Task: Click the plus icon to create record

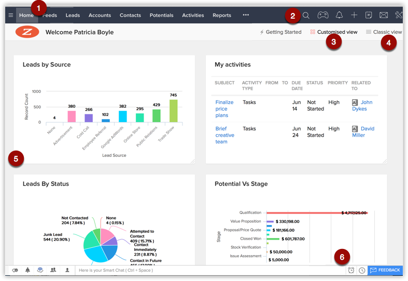Action: [x=354, y=16]
